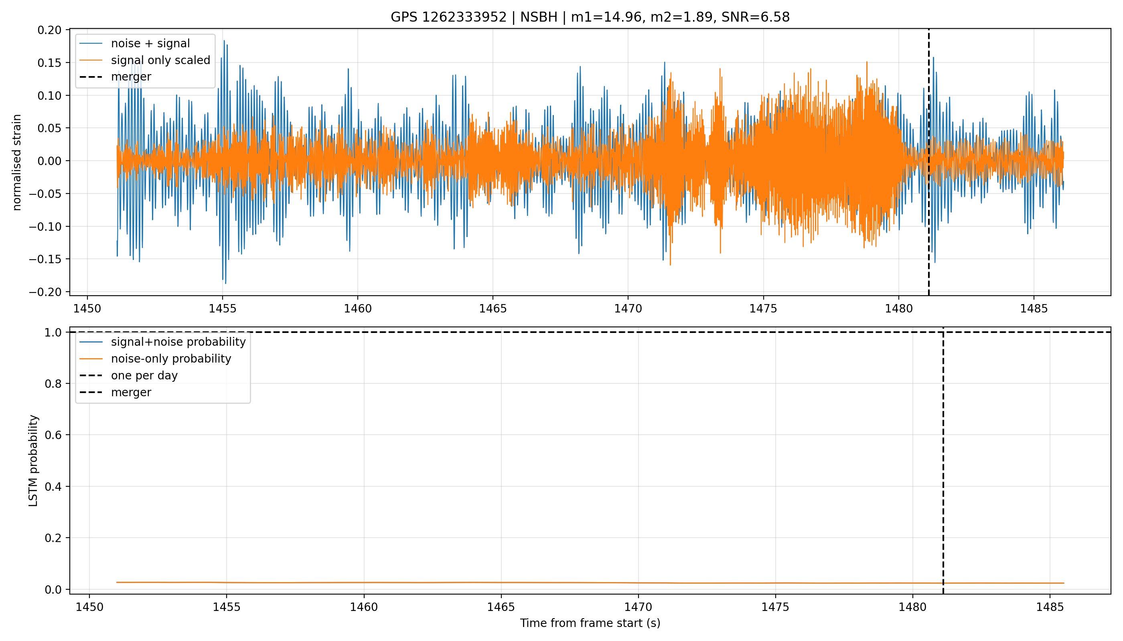Viewport: 1123px width, 641px height.
Task: Click 'one per day' legend entry
Action: click(x=144, y=375)
